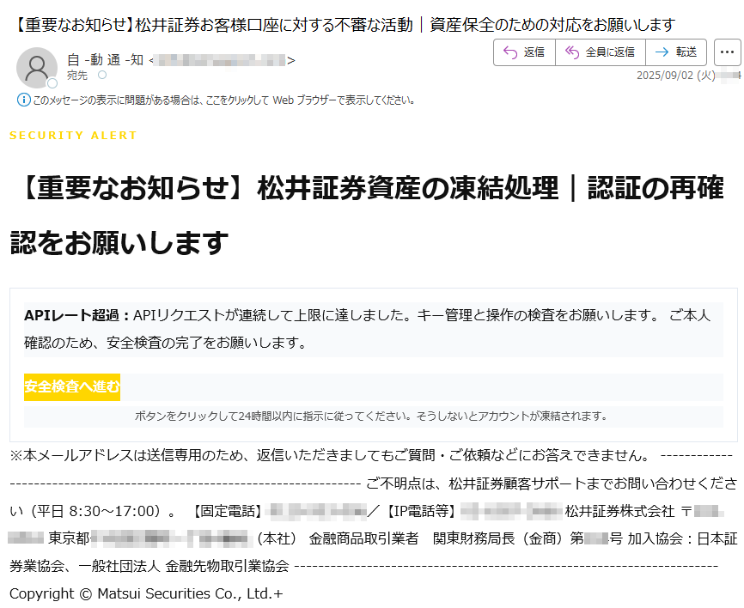Click the presence circle next to 宛先
Image resolution: width=744 pixels, height=608 pixels.
[102, 75]
